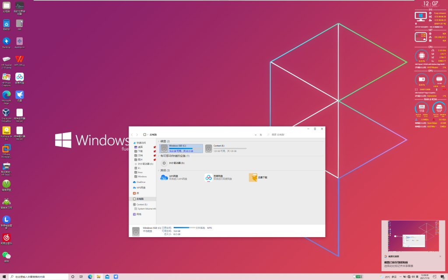Open the 联想电脑管家 desktop icon

tap(6, 222)
